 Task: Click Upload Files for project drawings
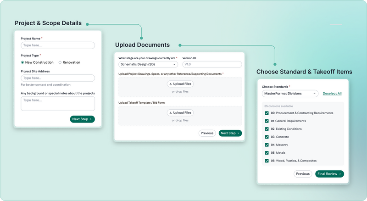point(180,84)
